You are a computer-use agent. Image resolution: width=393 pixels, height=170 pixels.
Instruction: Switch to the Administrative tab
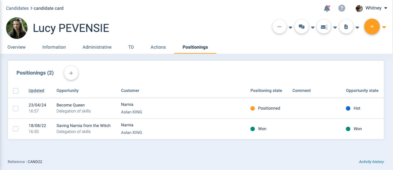coord(97,47)
